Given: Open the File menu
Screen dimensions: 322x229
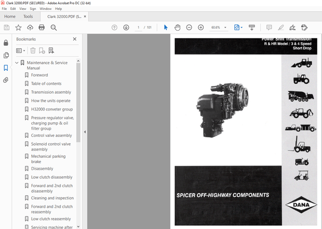Looking at the screenshot, I should (4, 9).
